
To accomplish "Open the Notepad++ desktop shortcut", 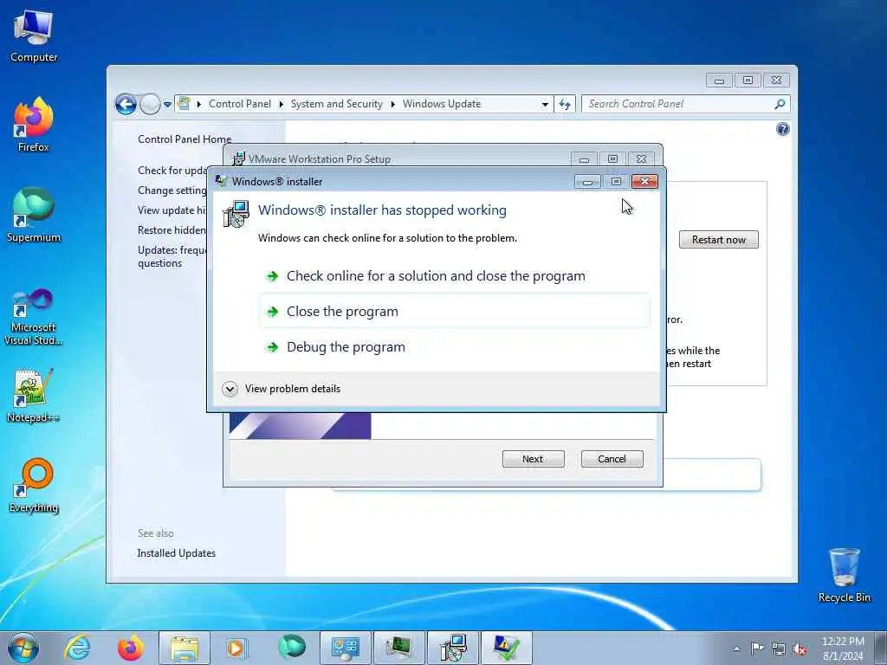I will pos(34,396).
